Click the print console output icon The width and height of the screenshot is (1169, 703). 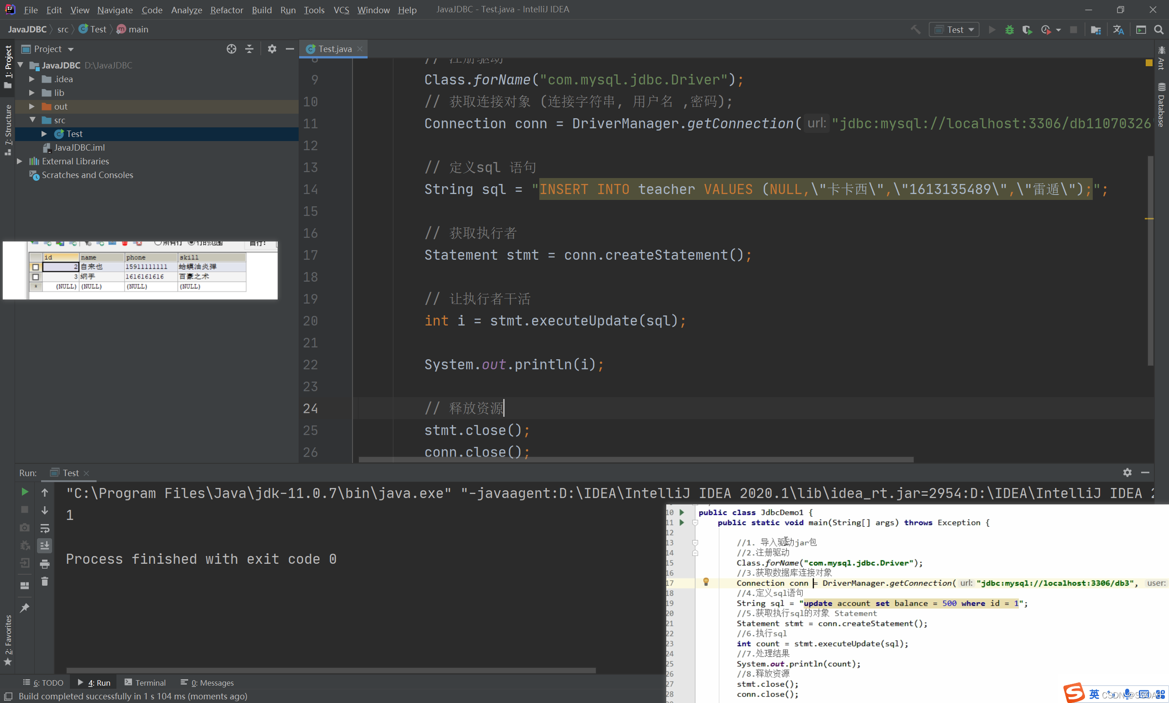[x=45, y=564]
